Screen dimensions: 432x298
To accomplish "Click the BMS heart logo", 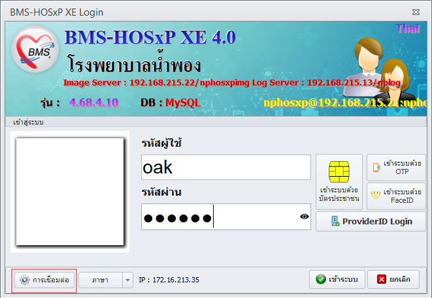I will [x=35, y=49].
